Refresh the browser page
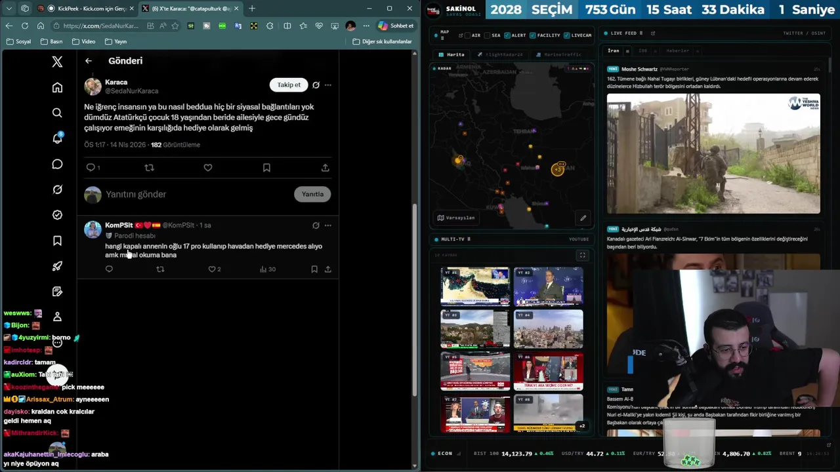The height and width of the screenshot is (472, 840). (24, 26)
